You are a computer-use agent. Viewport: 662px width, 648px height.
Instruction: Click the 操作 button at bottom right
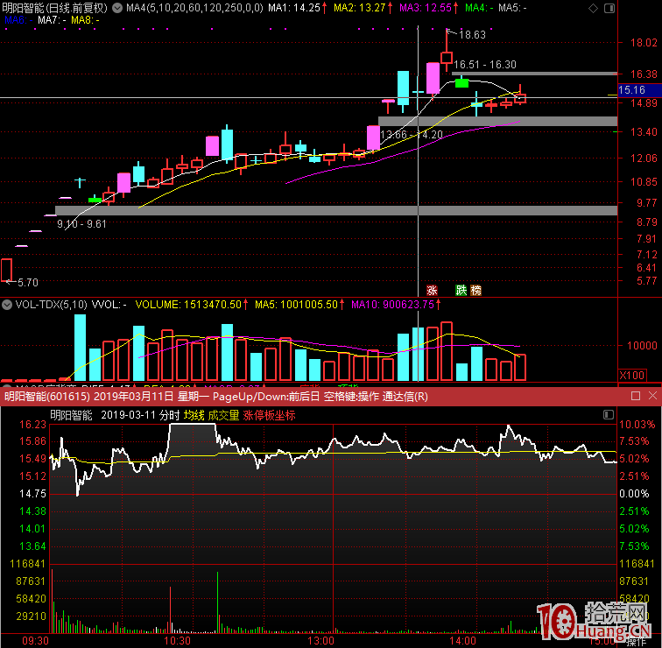tap(637, 642)
